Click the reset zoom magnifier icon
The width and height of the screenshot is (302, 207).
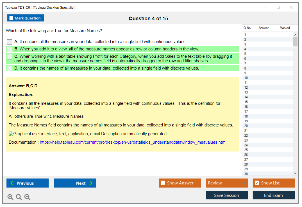(x=19, y=197)
